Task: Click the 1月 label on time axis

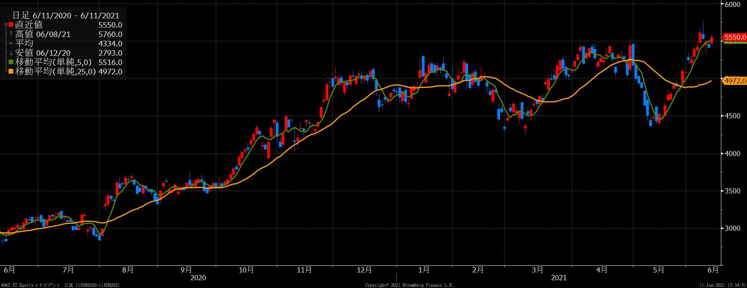Action: (424, 270)
